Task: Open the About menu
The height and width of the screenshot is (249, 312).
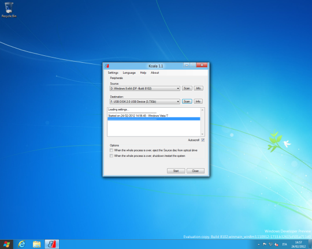Action: [x=155, y=73]
